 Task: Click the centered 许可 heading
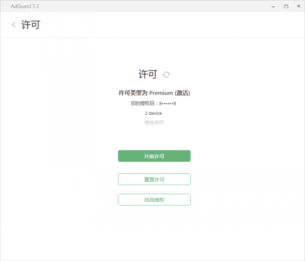(148, 74)
